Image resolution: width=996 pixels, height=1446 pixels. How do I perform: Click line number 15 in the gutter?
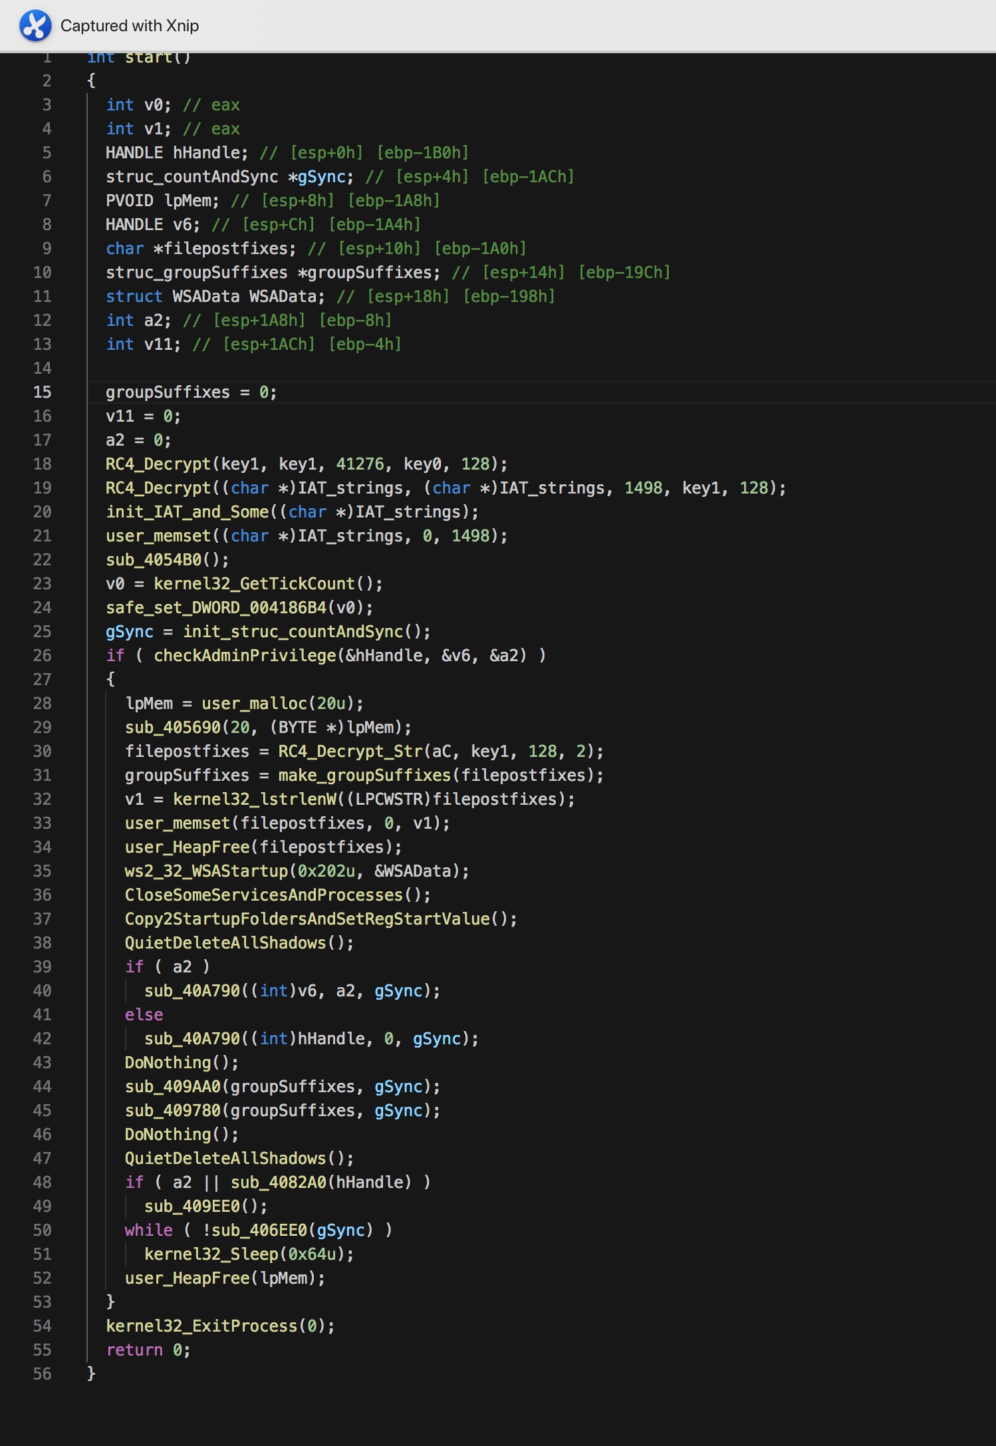click(42, 392)
